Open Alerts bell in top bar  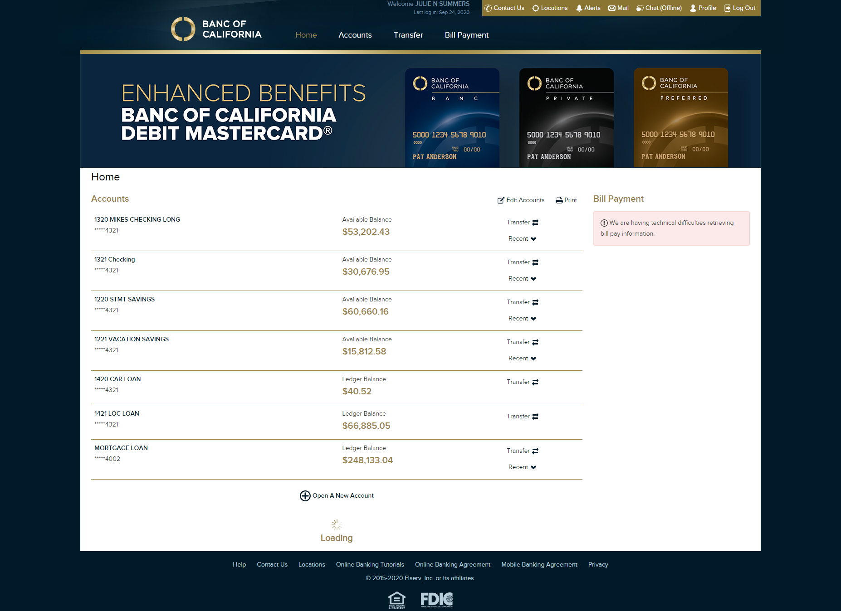tap(588, 8)
